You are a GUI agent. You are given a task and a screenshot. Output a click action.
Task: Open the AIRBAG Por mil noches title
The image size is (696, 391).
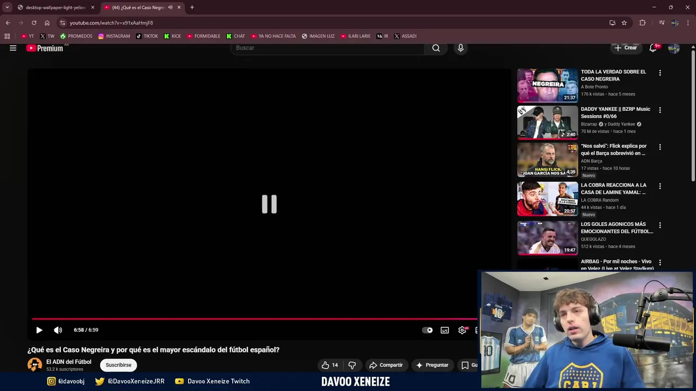click(x=617, y=265)
